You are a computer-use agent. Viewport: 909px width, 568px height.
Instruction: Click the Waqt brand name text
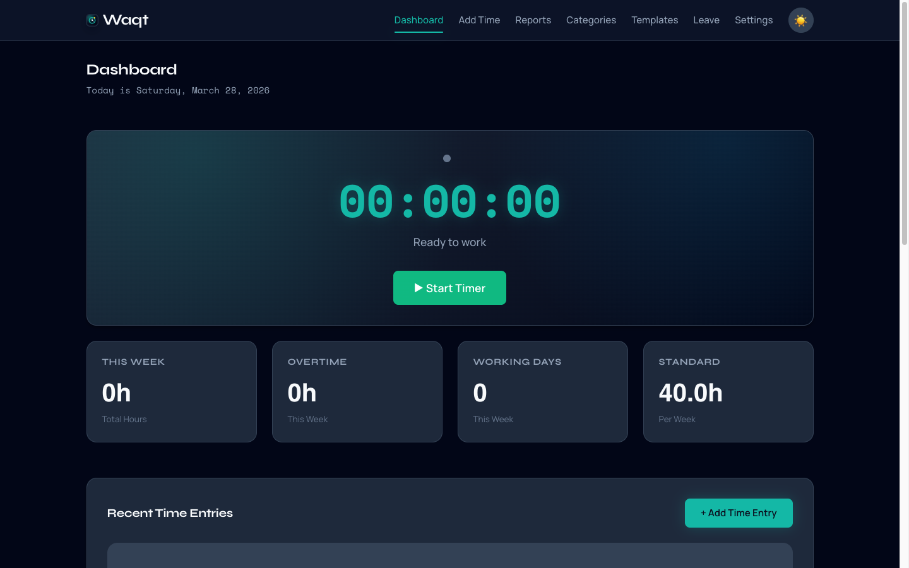[x=126, y=20]
